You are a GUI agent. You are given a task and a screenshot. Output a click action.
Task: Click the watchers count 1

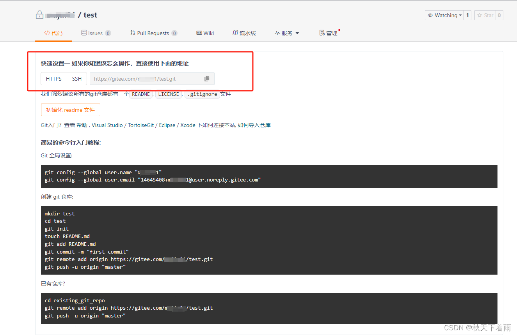(x=467, y=15)
